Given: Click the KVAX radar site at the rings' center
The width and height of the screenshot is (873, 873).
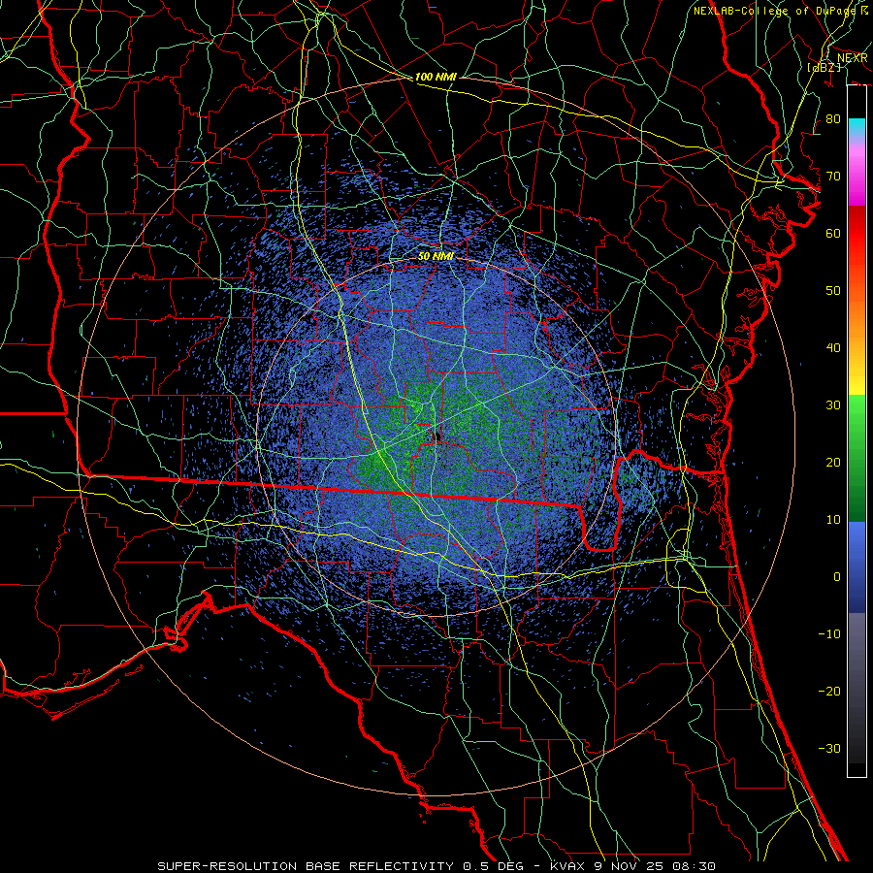Looking at the screenshot, I should (x=436, y=436).
